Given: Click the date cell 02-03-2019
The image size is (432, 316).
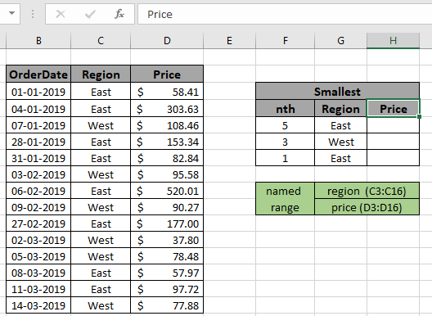Looking at the screenshot, I should [38, 240].
